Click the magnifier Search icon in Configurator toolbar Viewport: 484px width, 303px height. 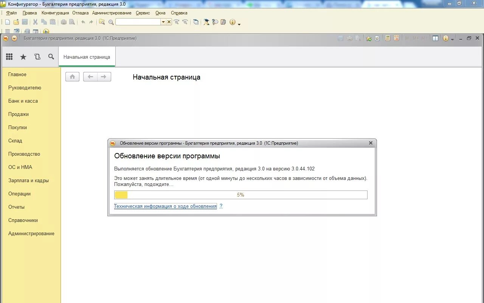point(111,22)
